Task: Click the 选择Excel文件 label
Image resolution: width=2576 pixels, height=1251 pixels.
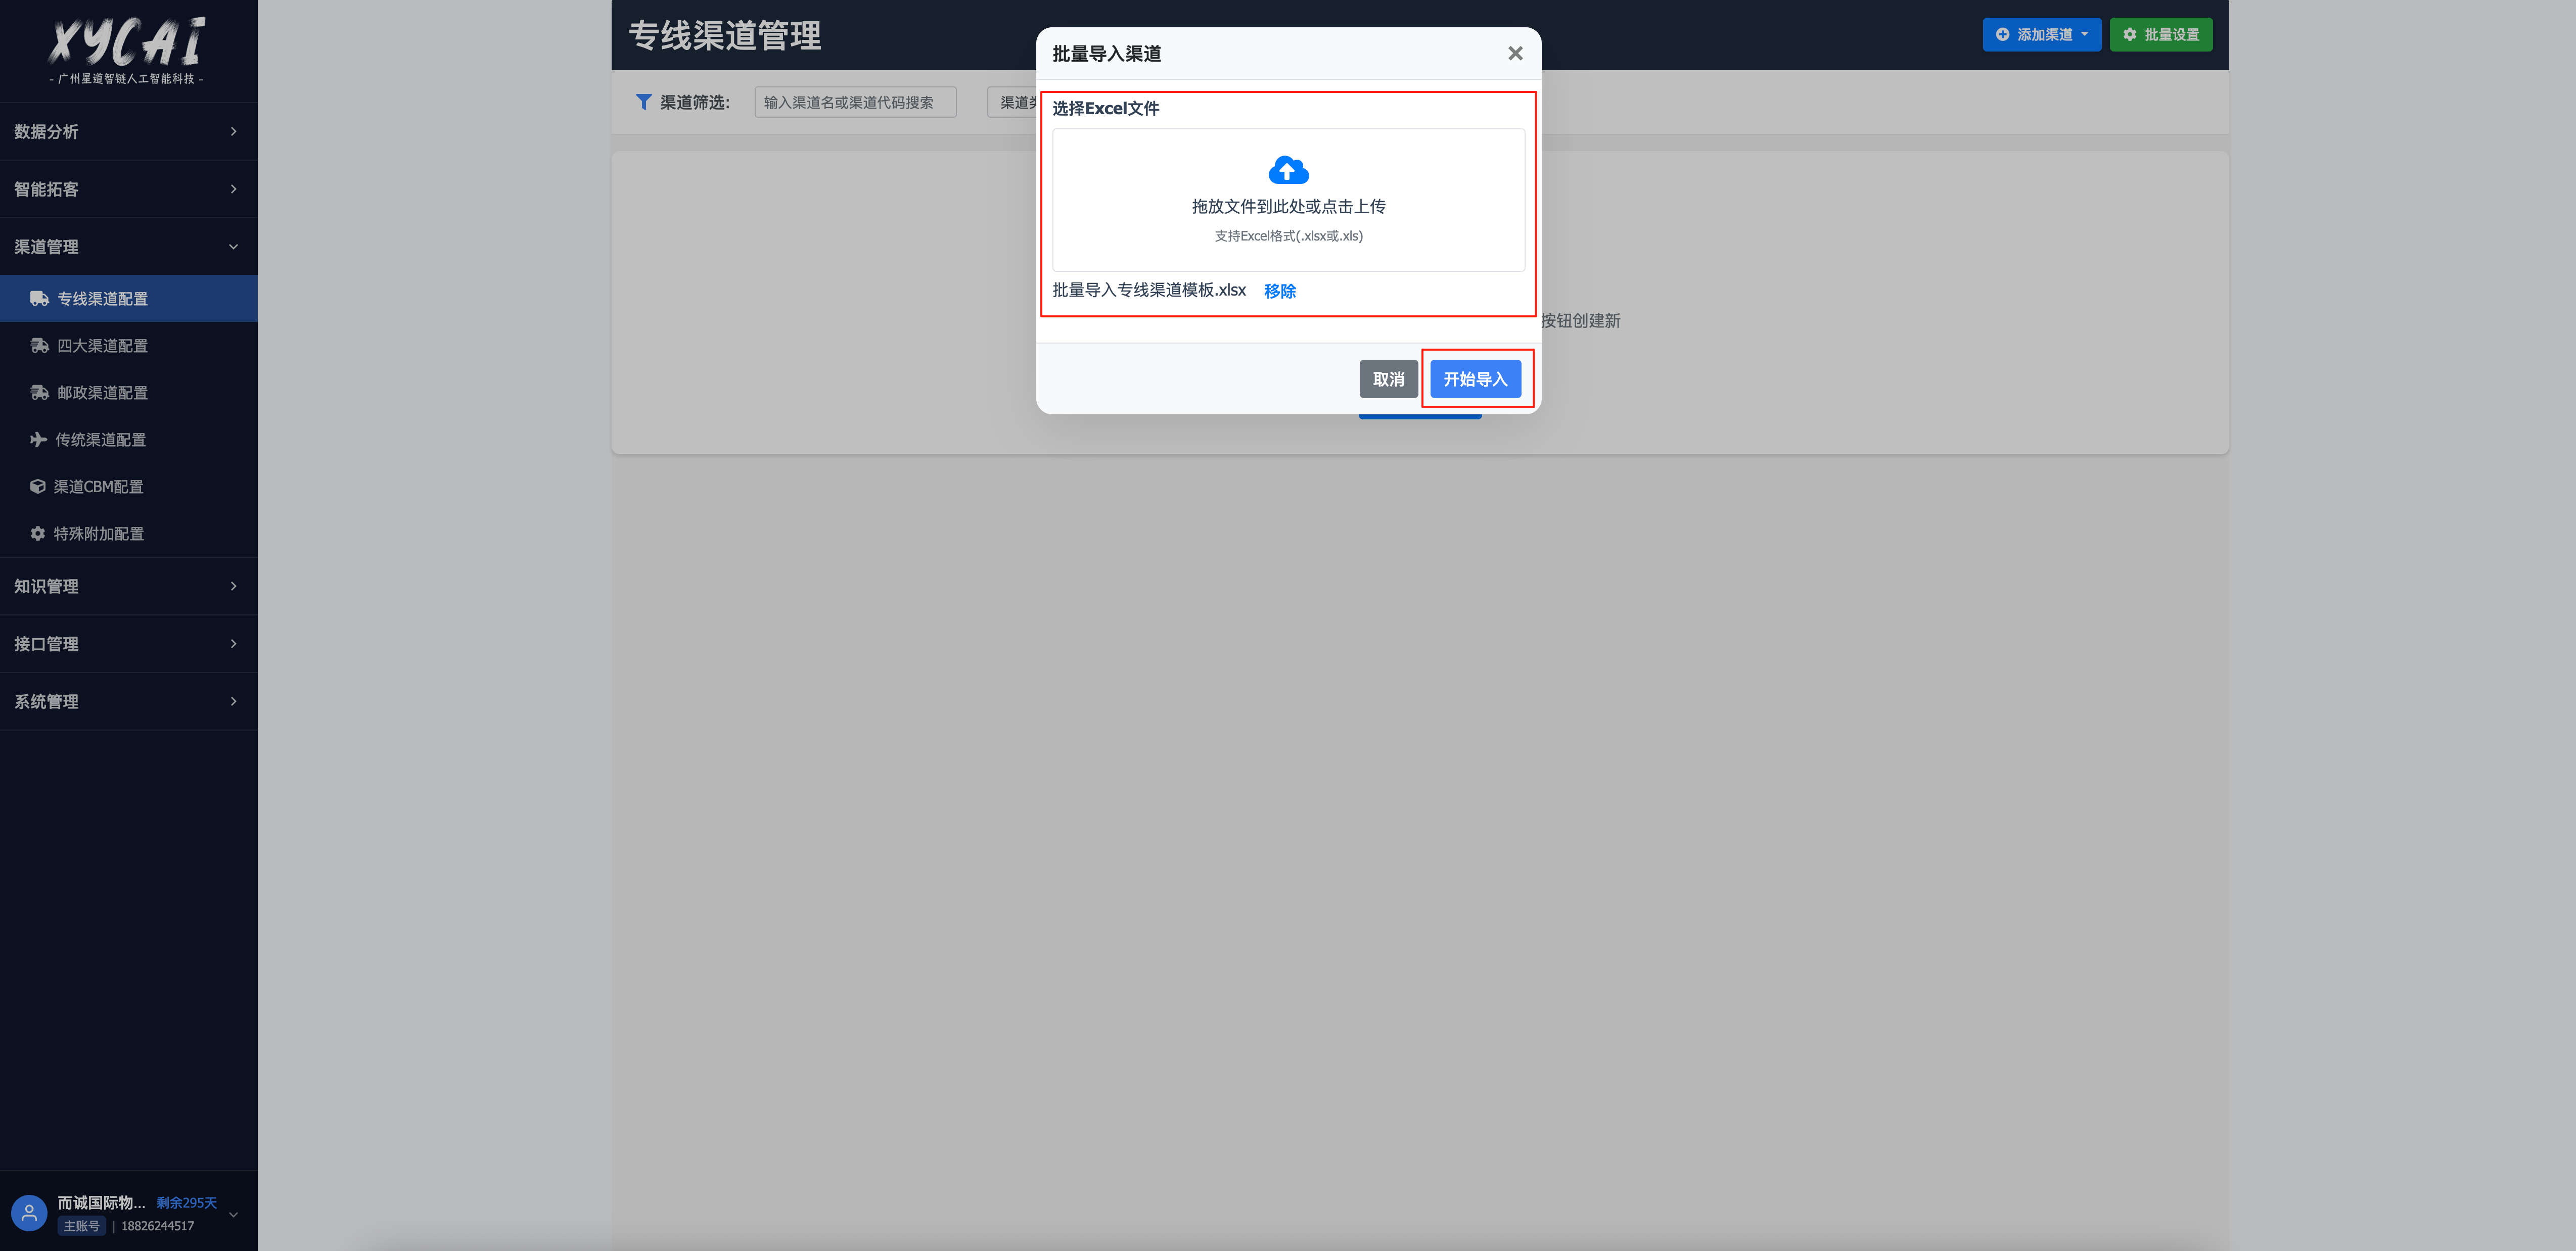Action: pos(1105,108)
